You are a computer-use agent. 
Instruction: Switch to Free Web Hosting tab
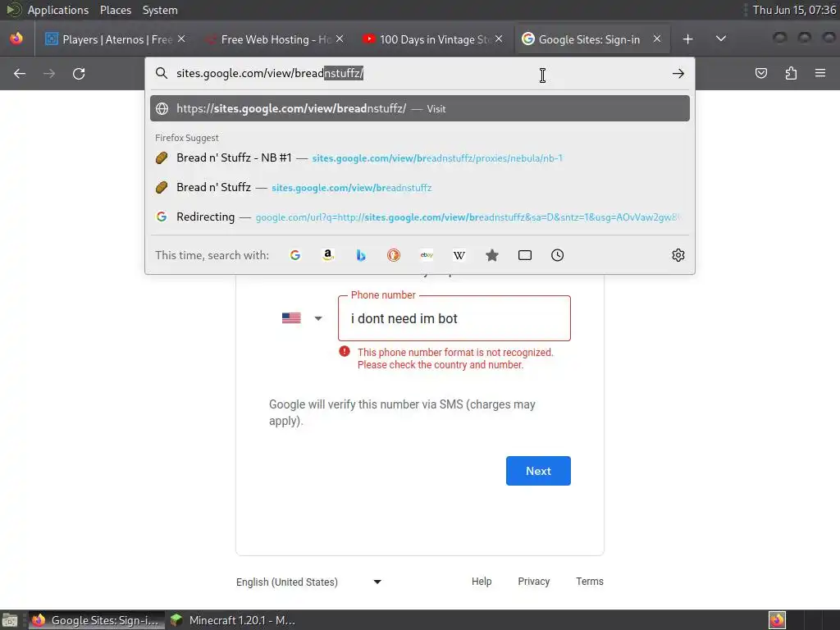tap(273, 39)
